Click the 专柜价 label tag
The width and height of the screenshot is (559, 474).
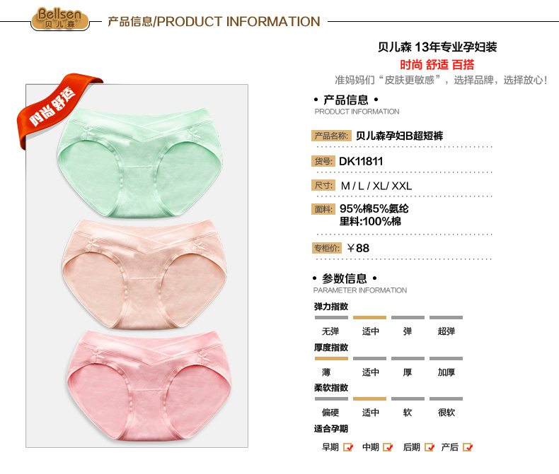[327, 248]
